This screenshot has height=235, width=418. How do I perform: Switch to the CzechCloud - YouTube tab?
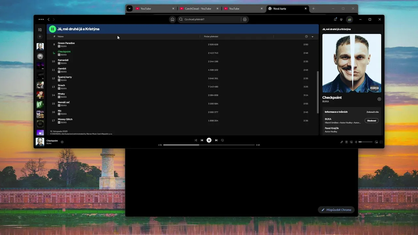click(198, 8)
